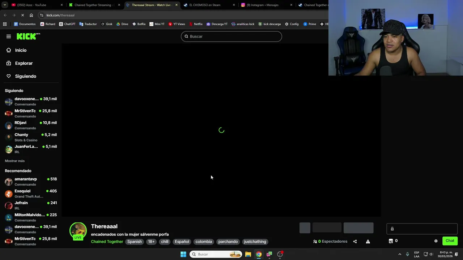Image resolution: width=463 pixels, height=260 pixels.
Task: Go to Inicio in the sidebar
Action: point(21,50)
